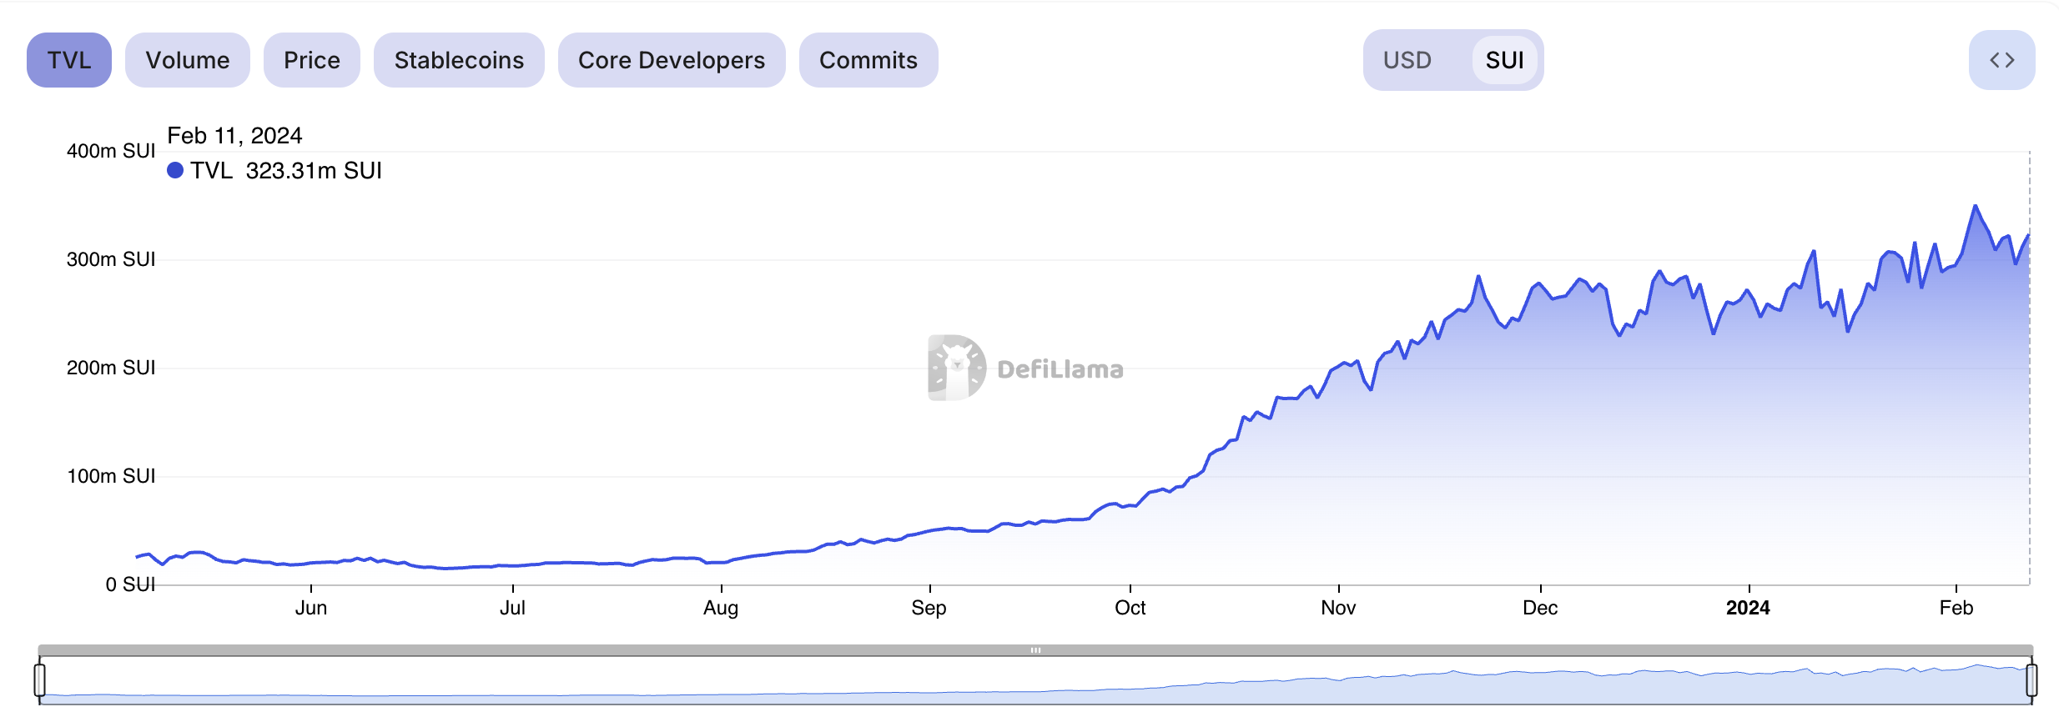Screen dimensions: 2059x727
Task: Click the "323.31m SUI" tooltip value
Action: (314, 171)
